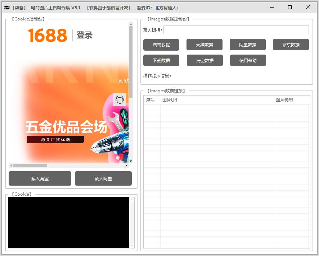The height and width of the screenshot is (256, 319).
Task: Close the window
Action: tap(307, 7)
